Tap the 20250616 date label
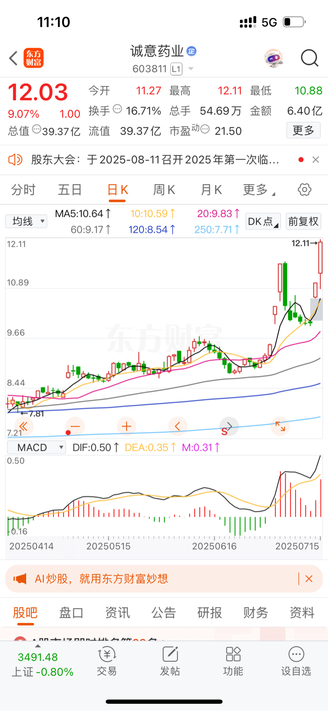The width and height of the screenshot is (328, 711). tap(214, 546)
